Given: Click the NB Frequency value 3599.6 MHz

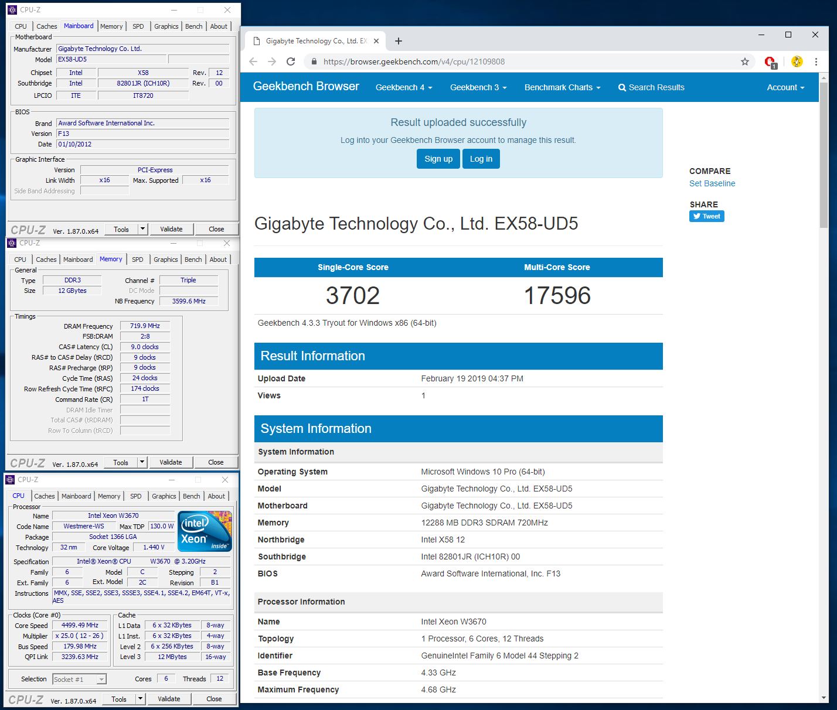Looking at the screenshot, I should point(189,301).
